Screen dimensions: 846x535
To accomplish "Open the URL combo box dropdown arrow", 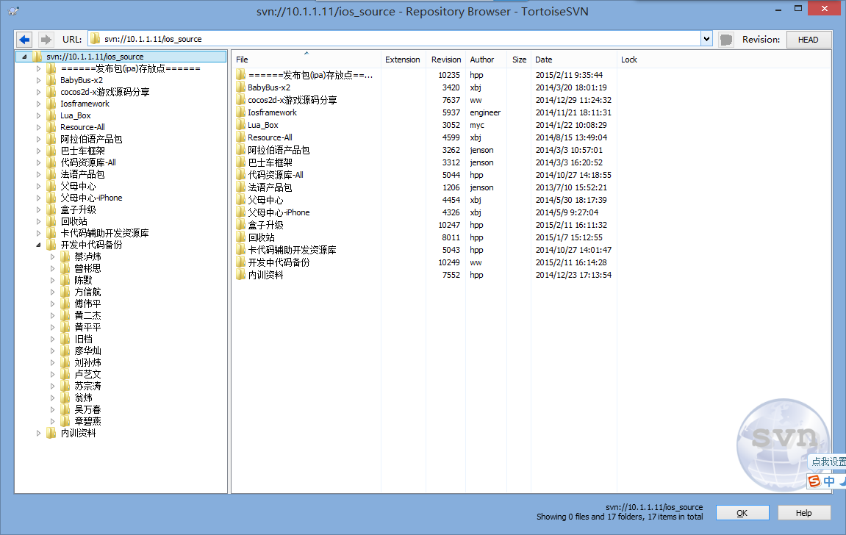I will coord(706,39).
